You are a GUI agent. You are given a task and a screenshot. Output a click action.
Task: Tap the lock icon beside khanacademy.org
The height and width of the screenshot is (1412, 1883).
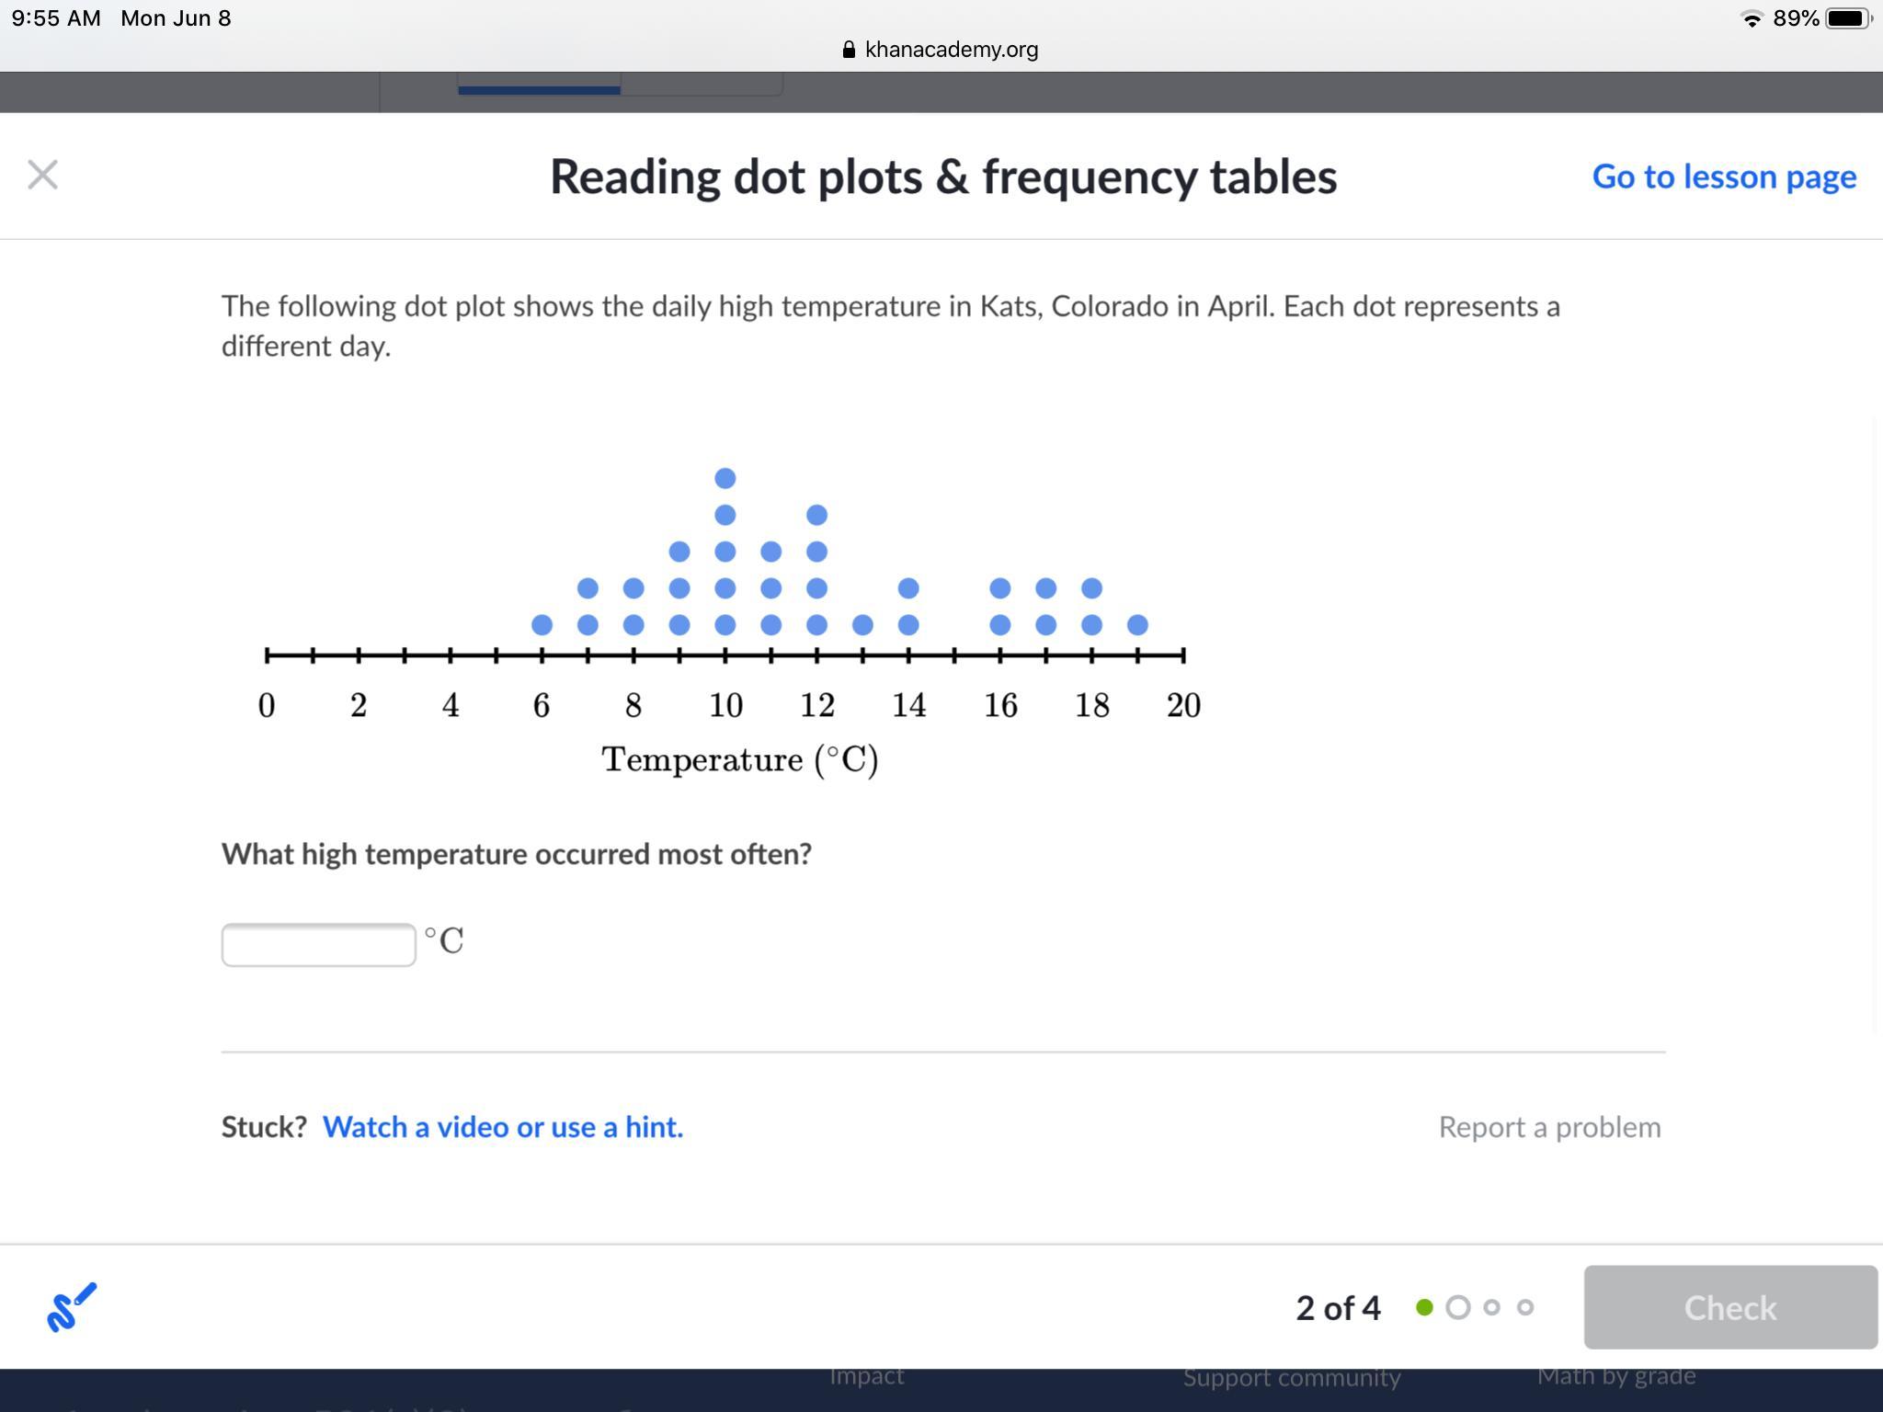(848, 50)
